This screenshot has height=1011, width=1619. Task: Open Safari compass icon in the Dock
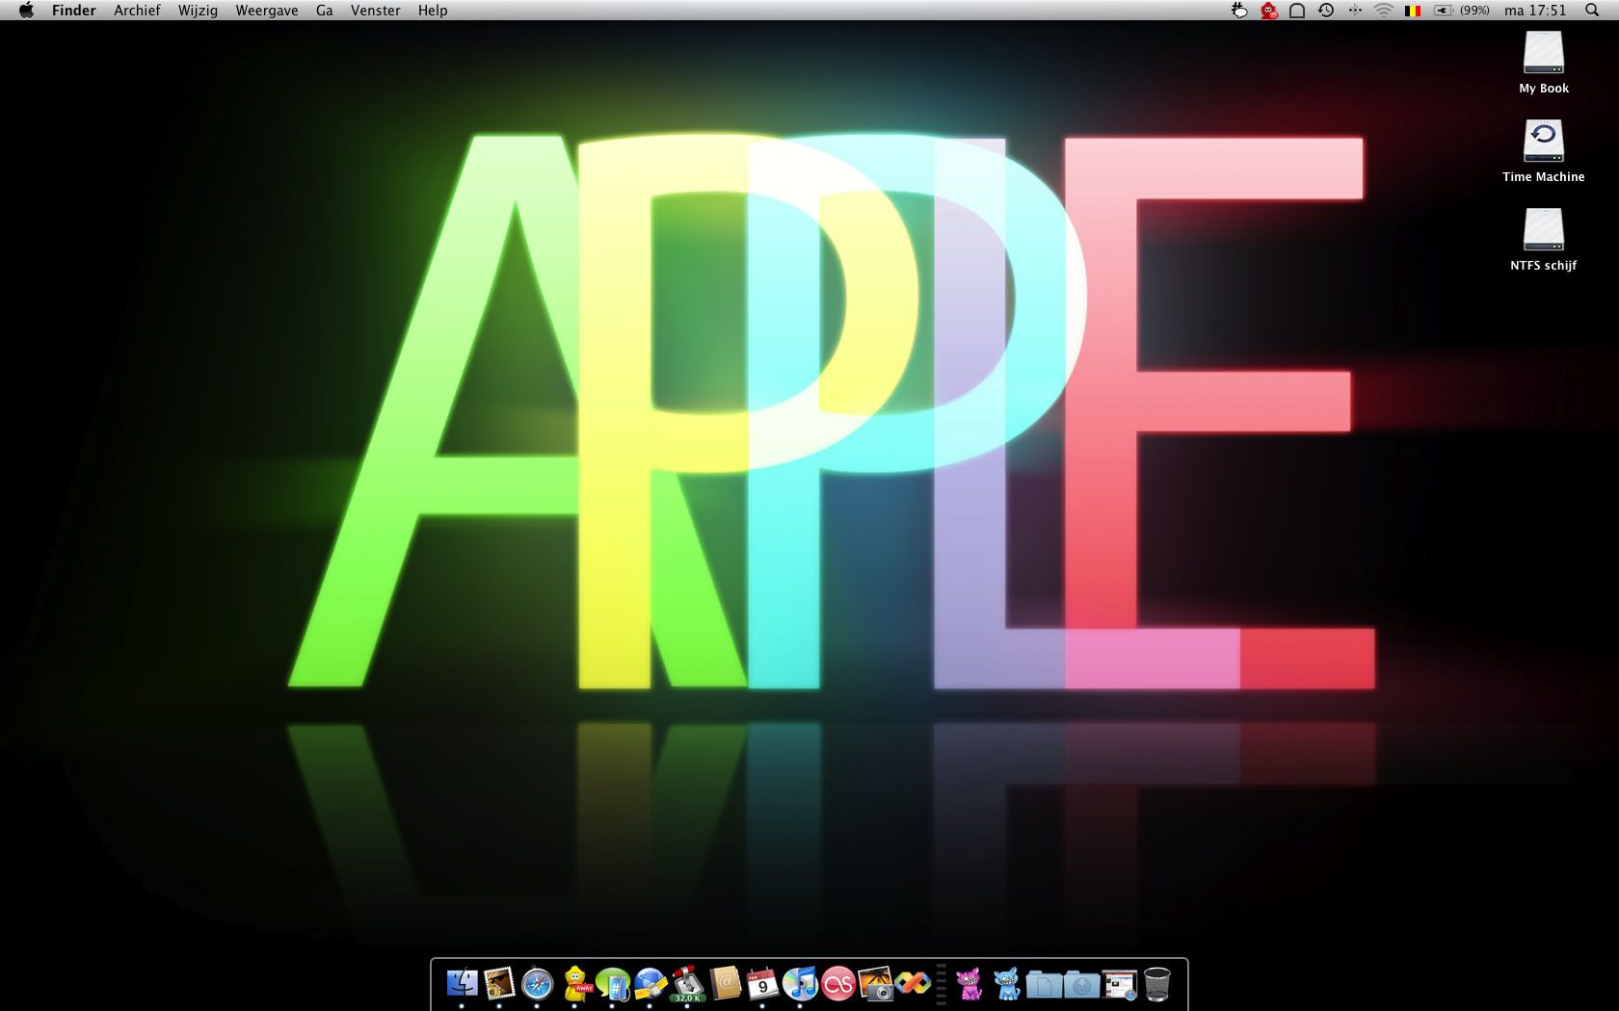coord(537,984)
